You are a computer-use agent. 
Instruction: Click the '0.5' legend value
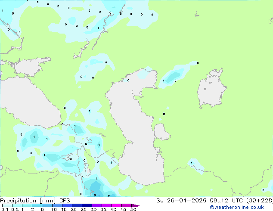[15, 209]
